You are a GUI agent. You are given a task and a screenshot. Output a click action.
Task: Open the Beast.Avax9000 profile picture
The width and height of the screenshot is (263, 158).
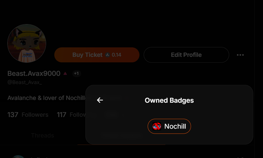tap(27, 43)
